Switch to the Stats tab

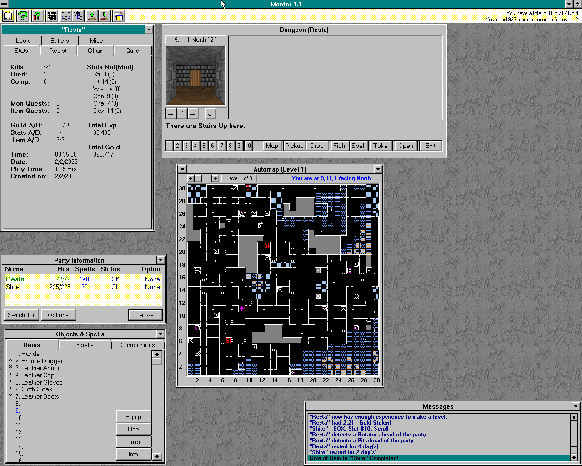(x=21, y=51)
